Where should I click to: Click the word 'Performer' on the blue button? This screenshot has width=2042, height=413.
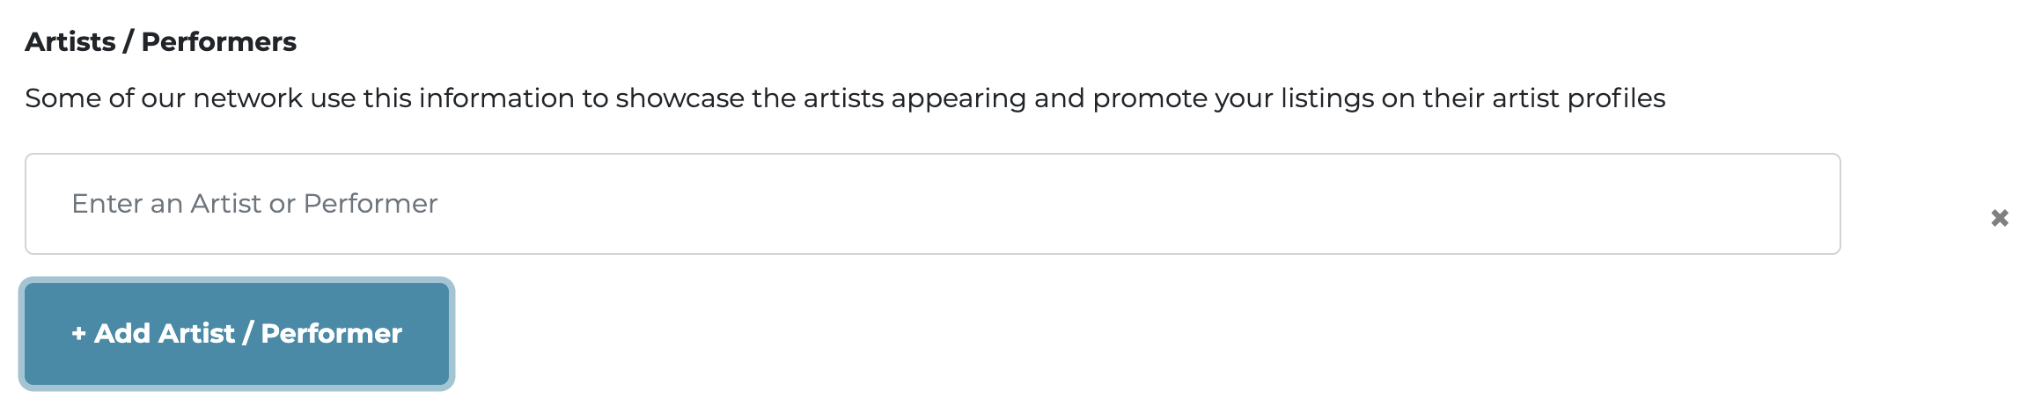point(331,334)
